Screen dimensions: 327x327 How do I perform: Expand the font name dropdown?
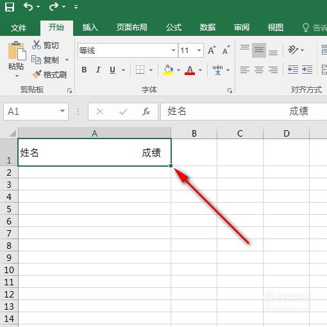click(173, 51)
